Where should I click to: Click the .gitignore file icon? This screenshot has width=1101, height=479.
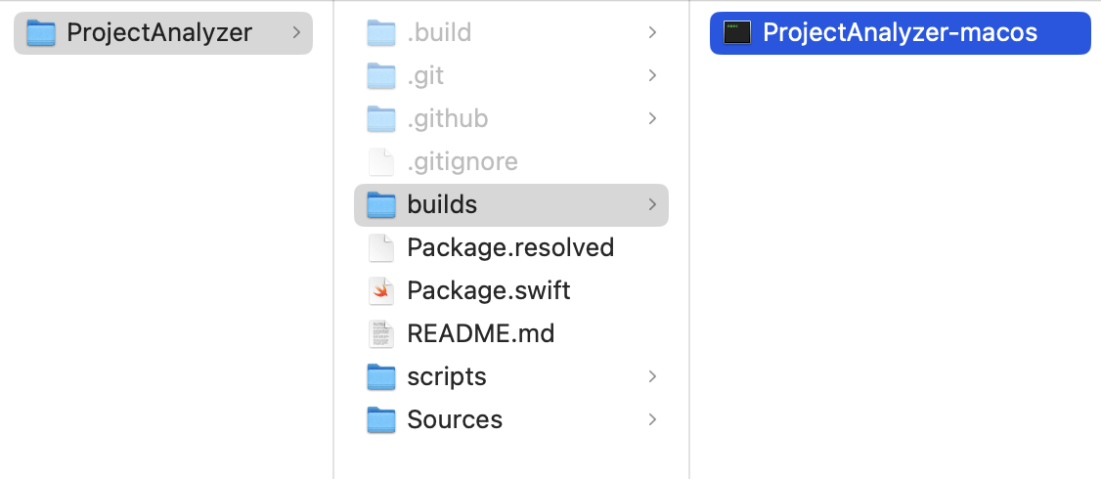click(380, 161)
